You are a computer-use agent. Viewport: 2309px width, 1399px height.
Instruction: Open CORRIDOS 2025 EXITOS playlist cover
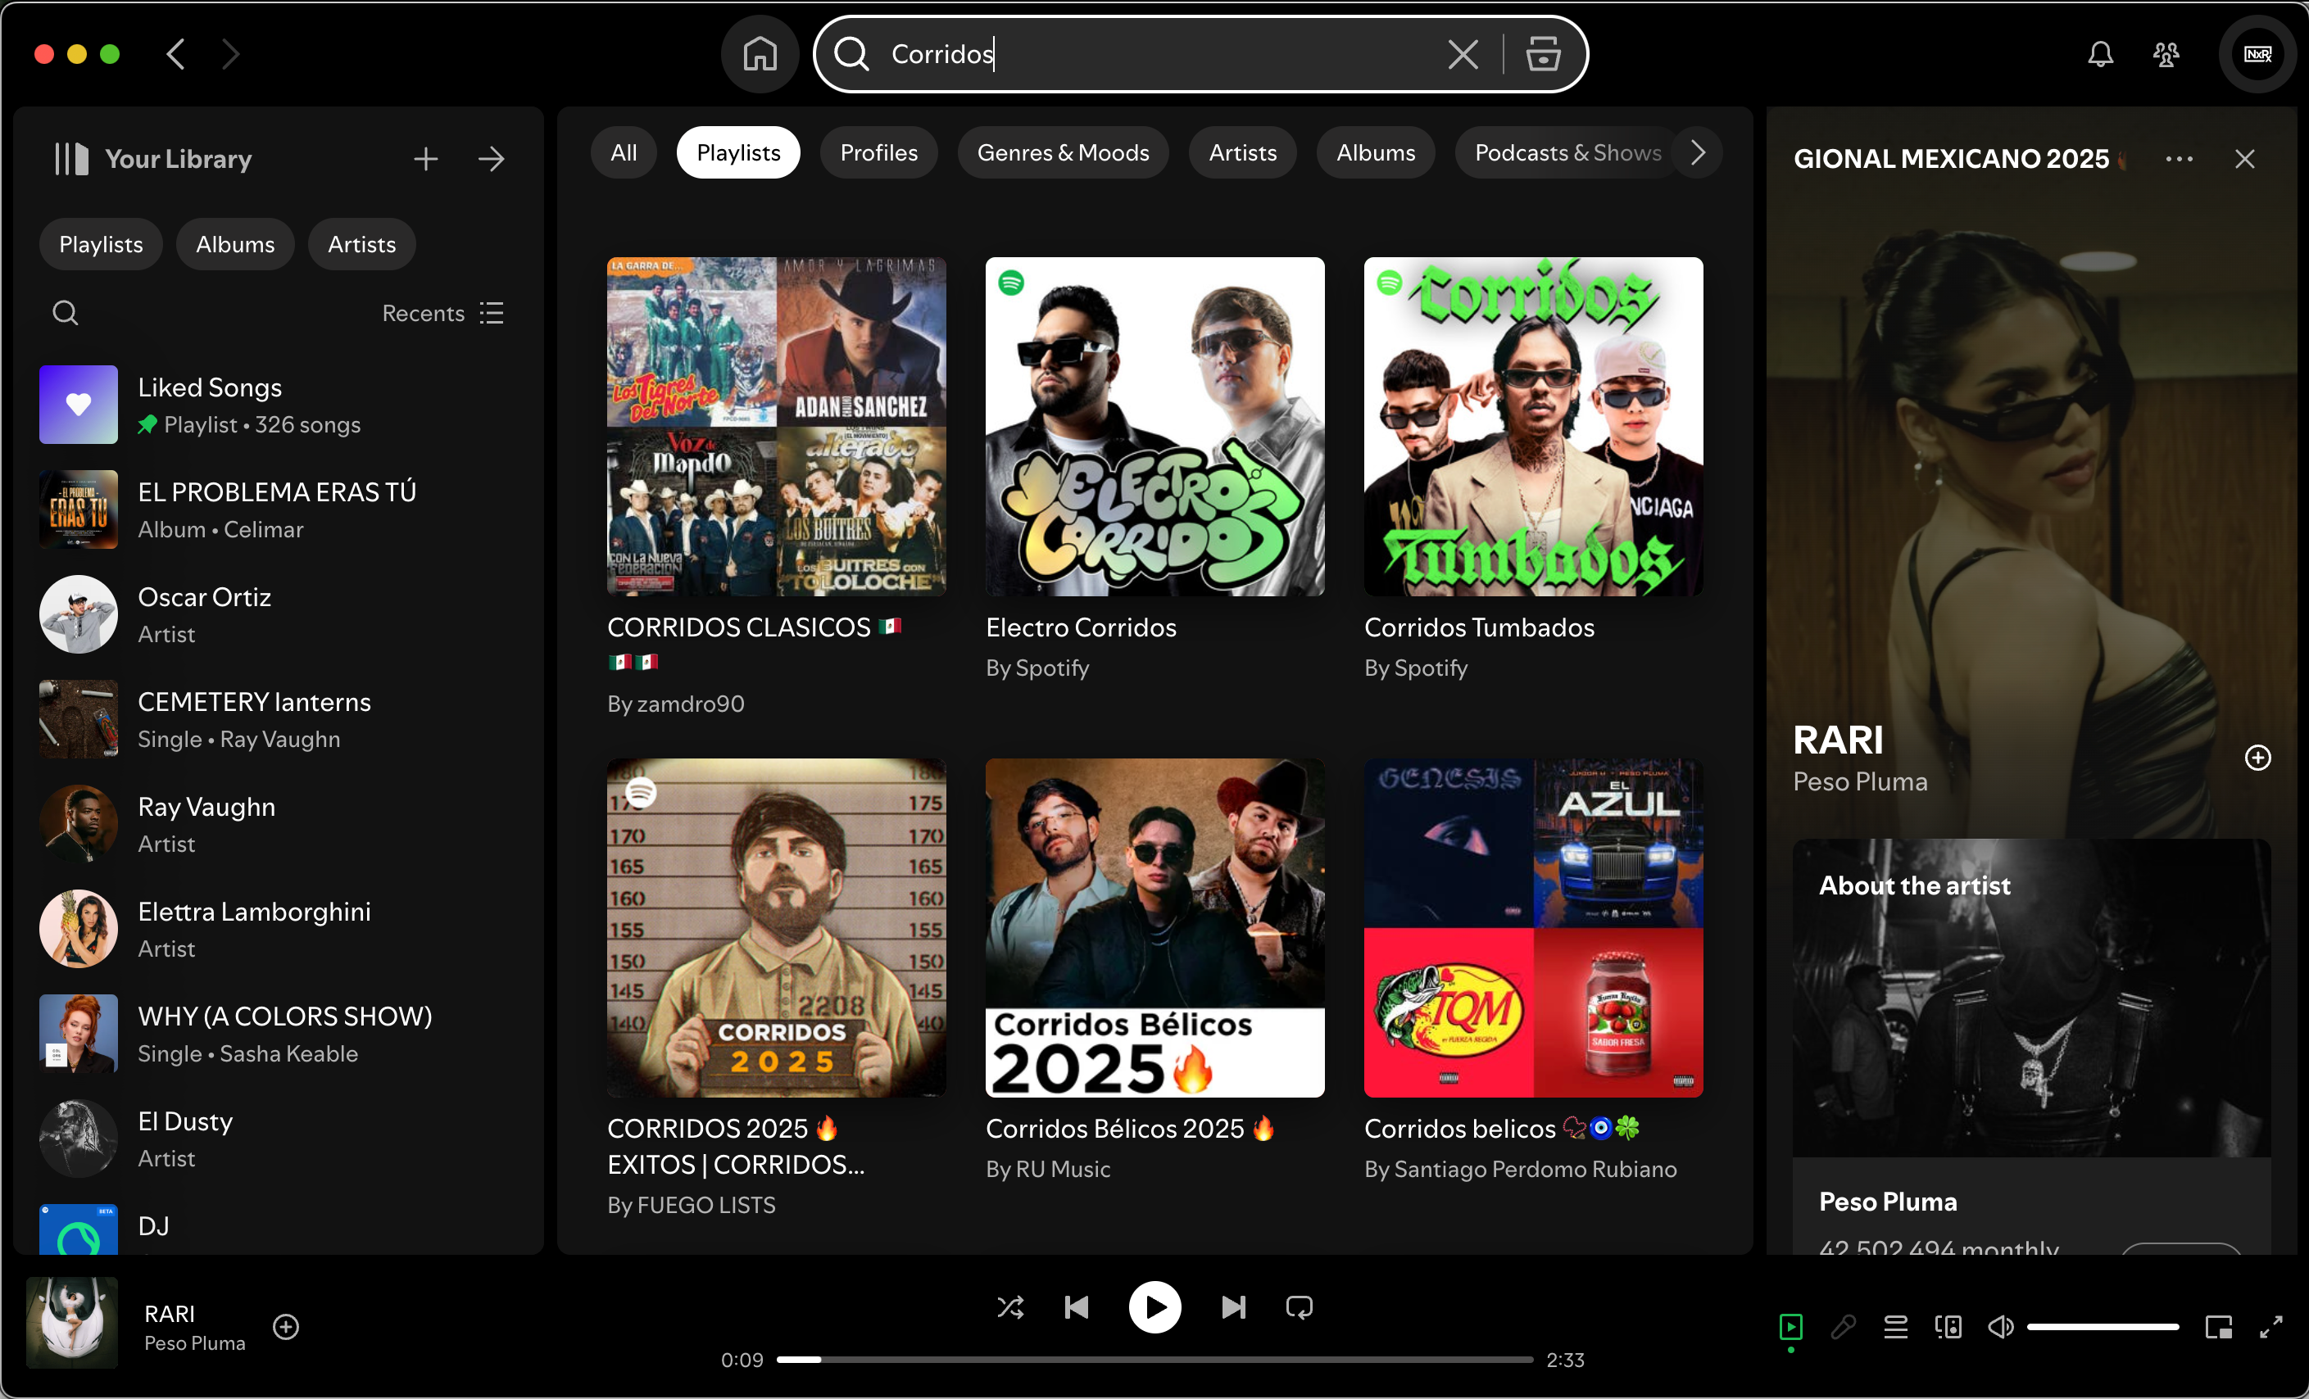(776, 929)
